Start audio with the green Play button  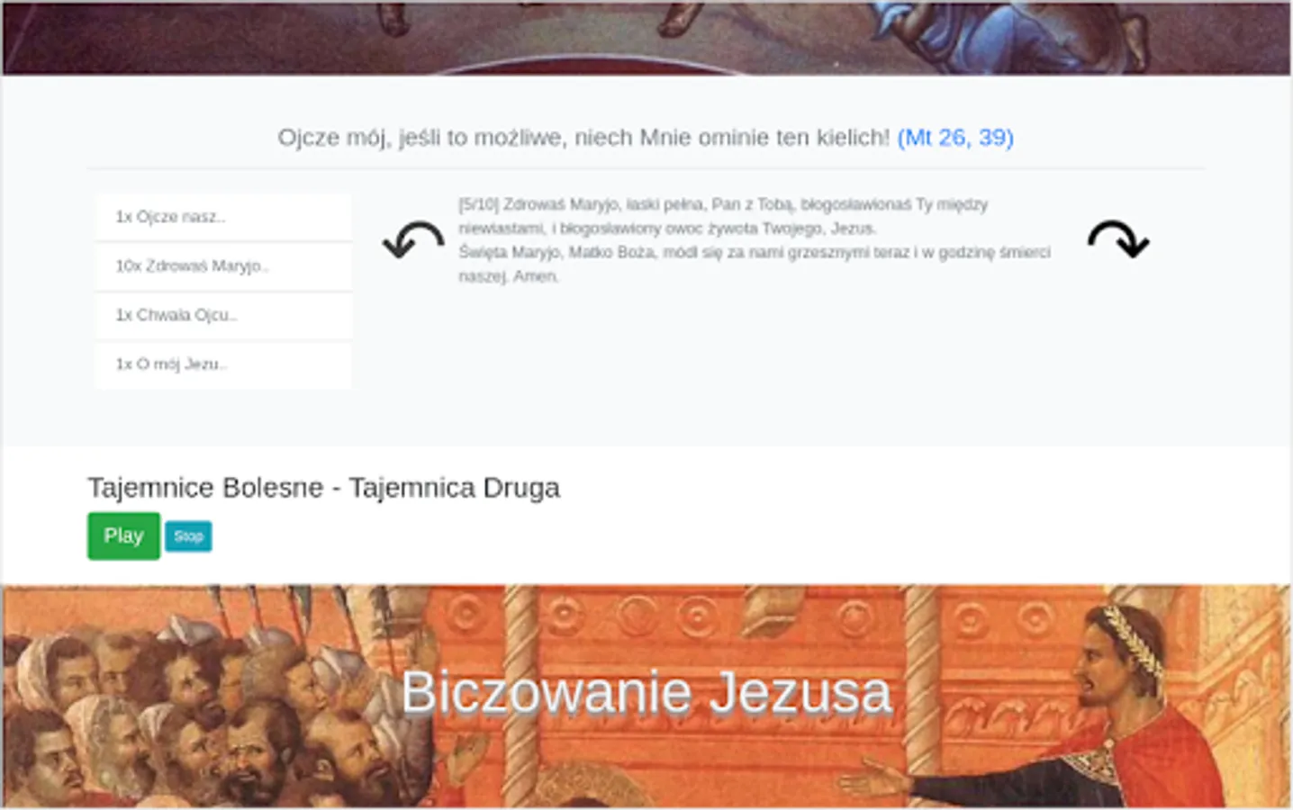123,535
